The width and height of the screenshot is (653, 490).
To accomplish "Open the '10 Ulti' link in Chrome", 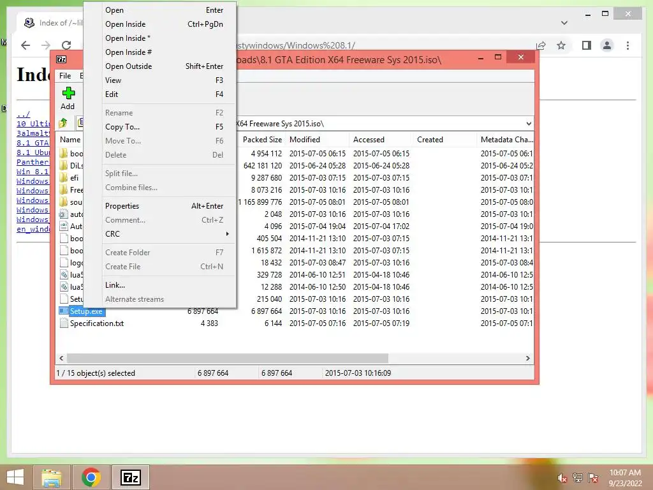I will pos(33,123).
